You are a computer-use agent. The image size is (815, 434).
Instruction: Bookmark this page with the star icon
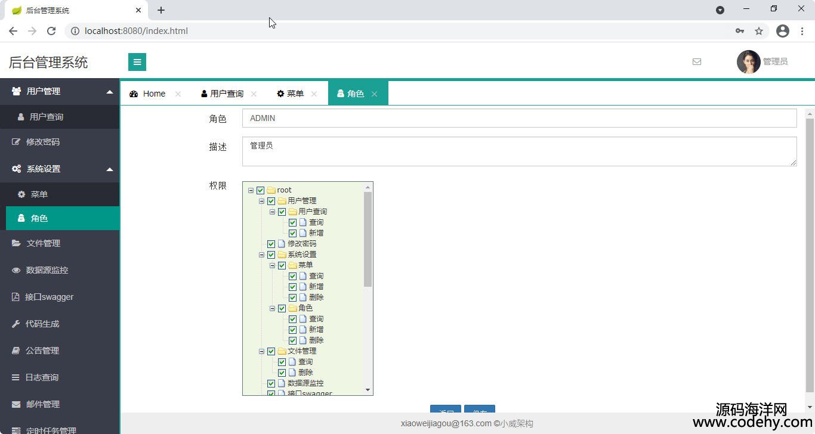(x=759, y=31)
